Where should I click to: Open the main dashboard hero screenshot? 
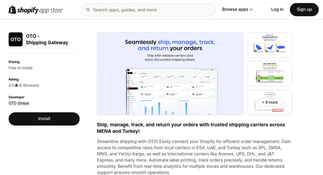tap(170, 73)
